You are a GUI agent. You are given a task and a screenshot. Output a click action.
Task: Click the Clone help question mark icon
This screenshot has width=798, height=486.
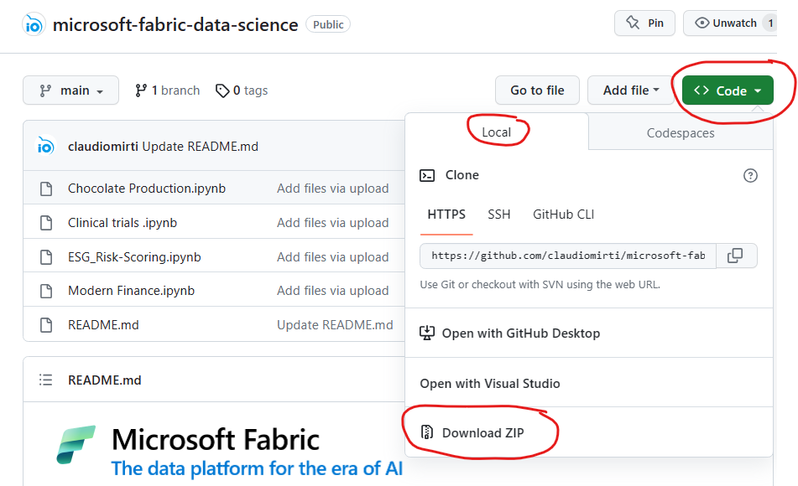(750, 175)
